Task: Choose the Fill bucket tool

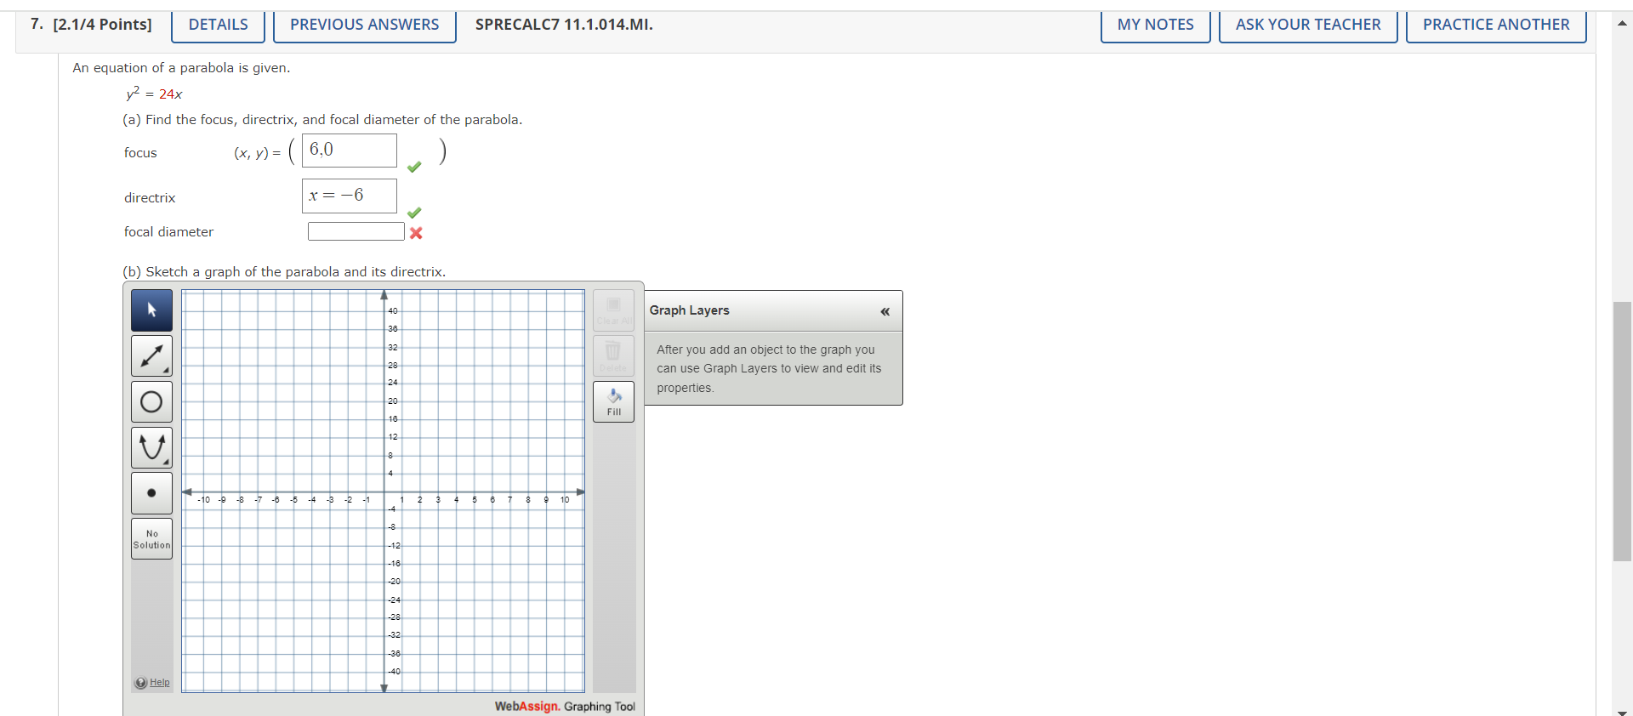Action: 613,401
